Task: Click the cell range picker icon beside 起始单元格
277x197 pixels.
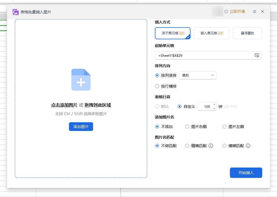Action: tap(257, 55)
